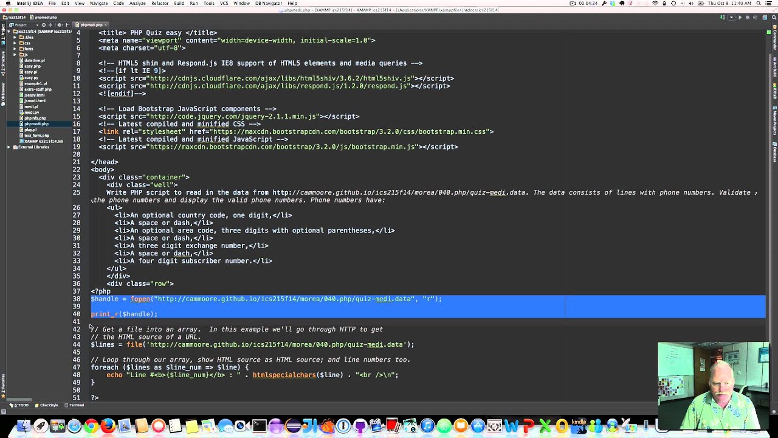
Task: Open the Terminal tool window
Action: (x=74, y=405)
